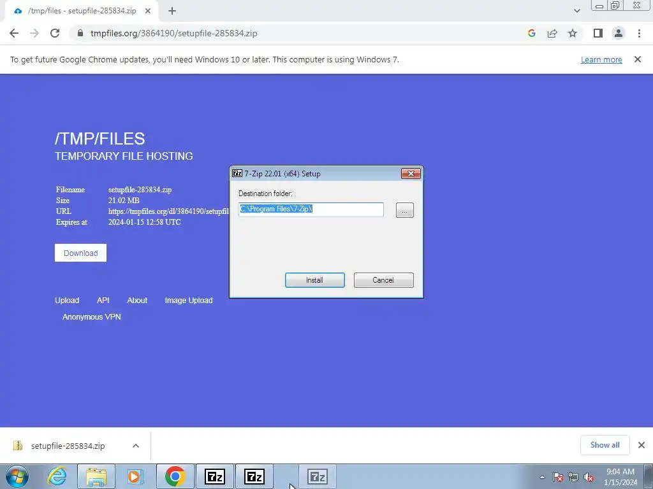Share this page via the share icon

(552, 33)
